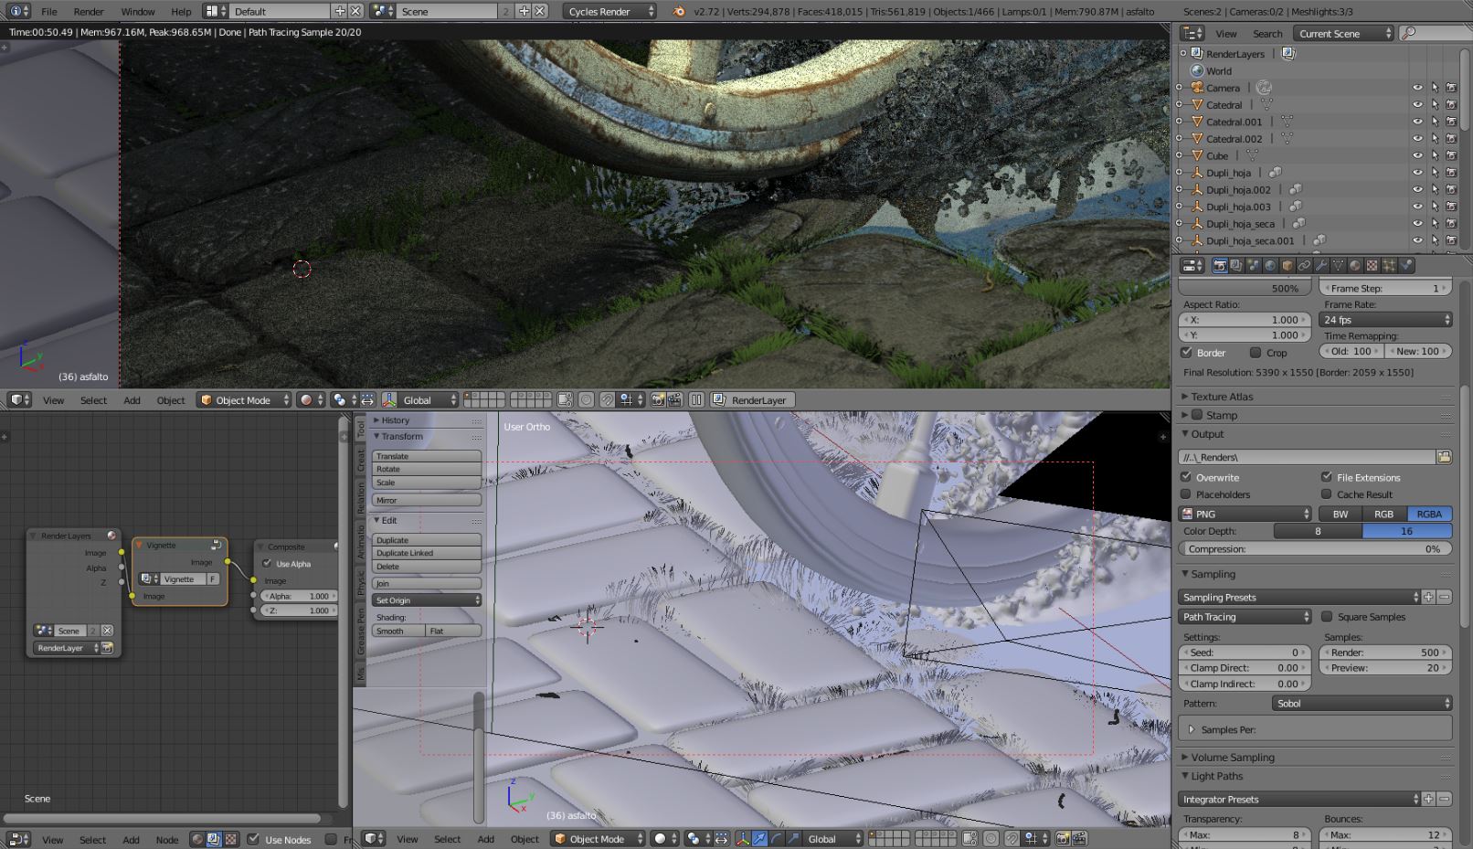Viewport: 1473px width, 849px height.
Task: Adjust the Compression slider
Action: pyautogui.click(x=1315, y=549)
